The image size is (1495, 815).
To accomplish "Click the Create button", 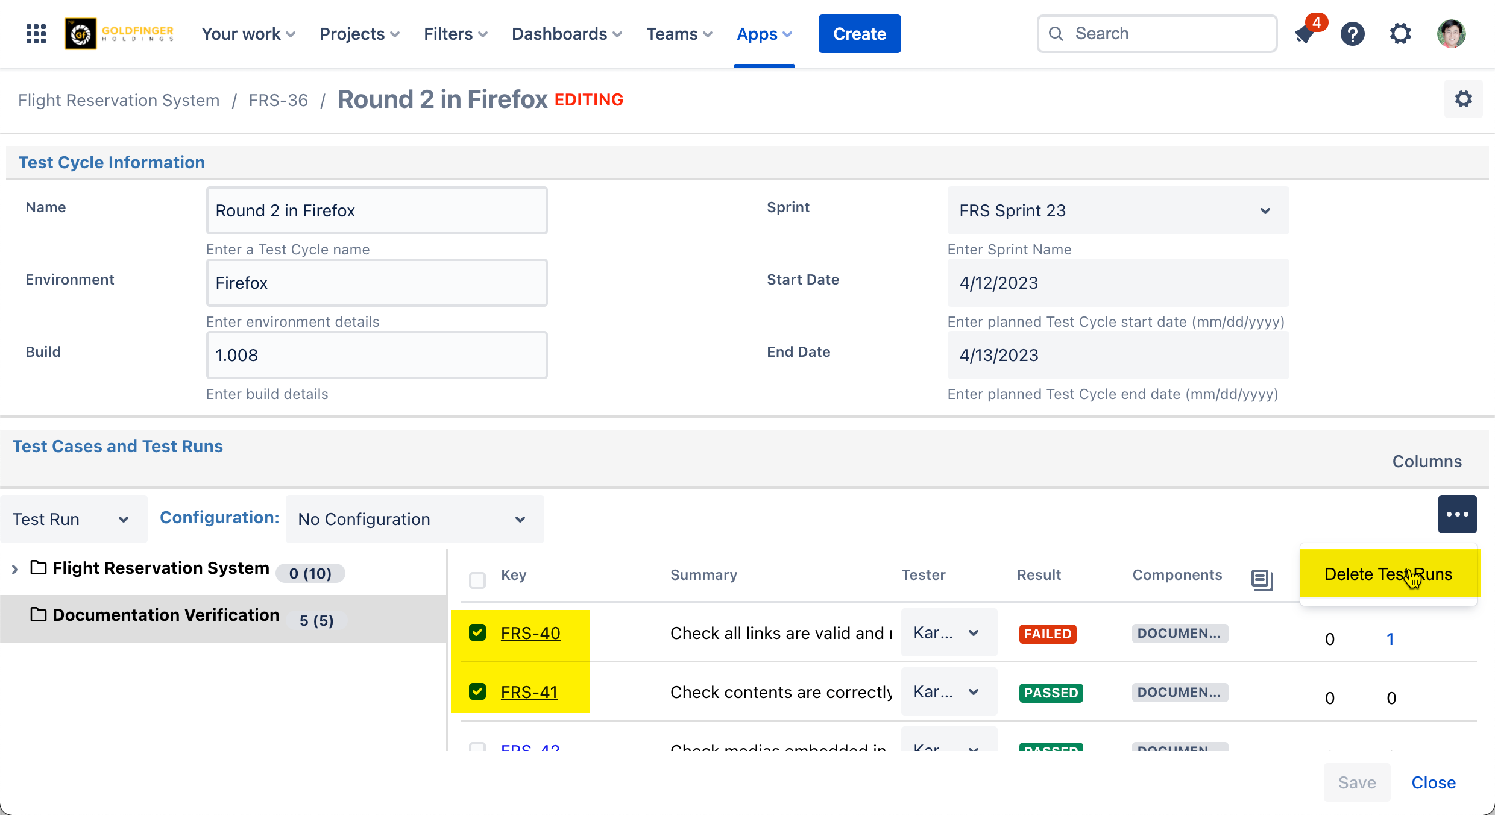I will tap(859, 34).
